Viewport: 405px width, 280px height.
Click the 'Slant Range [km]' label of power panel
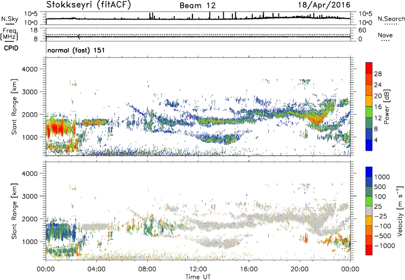(14, 107)
